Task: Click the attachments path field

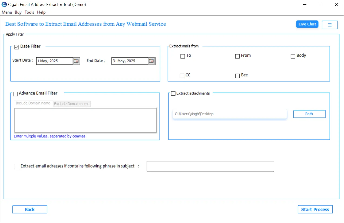Action: (x=229, y=114)
